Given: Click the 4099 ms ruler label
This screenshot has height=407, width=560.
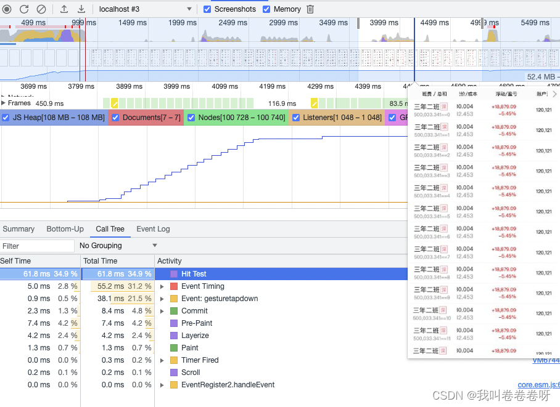Looking at the screenshot, I should pos(225,86).
